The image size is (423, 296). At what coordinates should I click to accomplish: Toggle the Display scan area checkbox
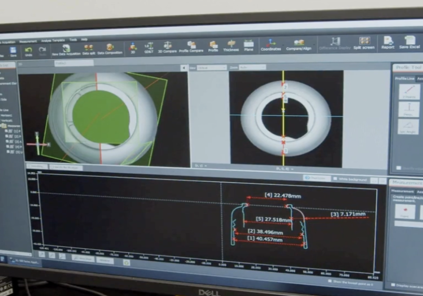394,285
